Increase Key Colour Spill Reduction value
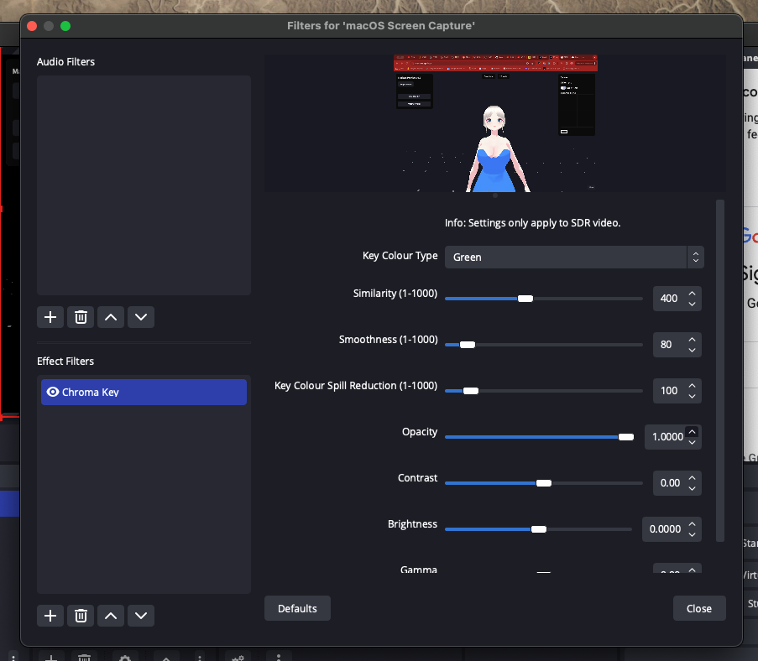 692,385
